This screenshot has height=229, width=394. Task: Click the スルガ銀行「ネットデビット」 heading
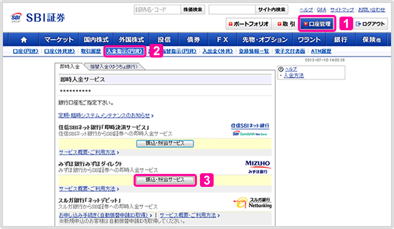90,201
